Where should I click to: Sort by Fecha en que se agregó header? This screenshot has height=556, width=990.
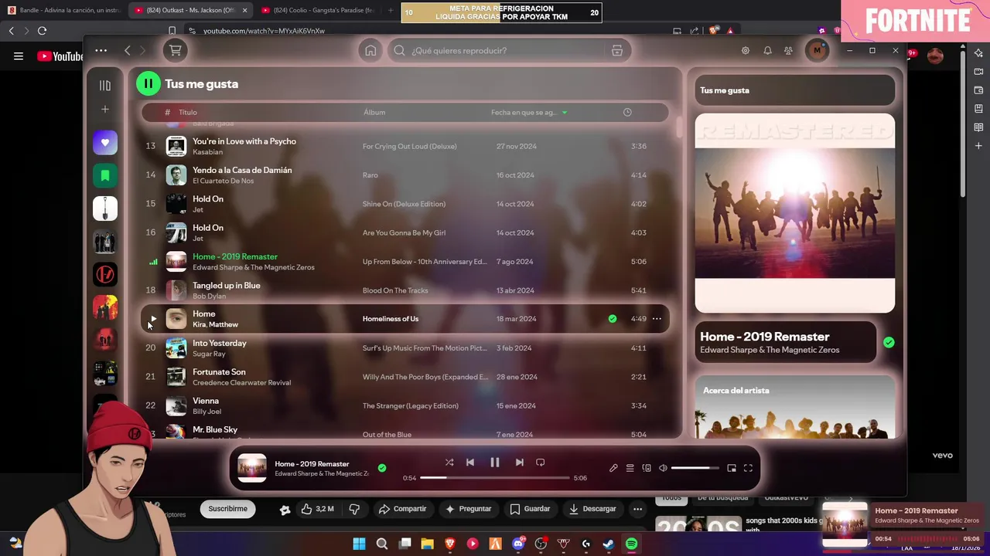click(x=528, y=112)
